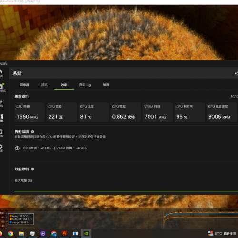This screenshot has height=238, width=238.
Task: Click the 系統 page title
Action: 17,73
